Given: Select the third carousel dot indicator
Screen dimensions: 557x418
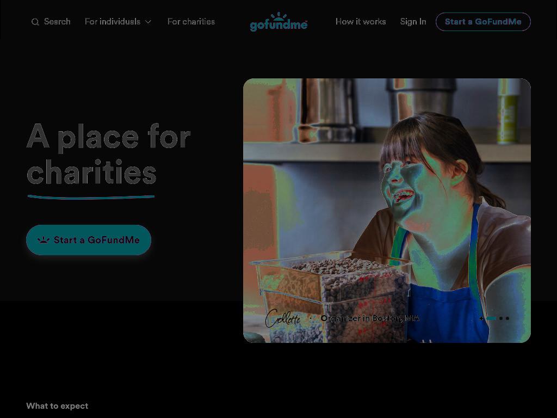Looking at the screenshot, I should coord(501,318).
